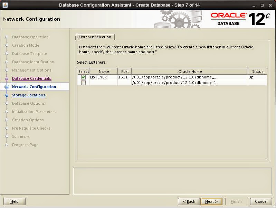
Task: Click the Port column header
Action: point(125,72)
